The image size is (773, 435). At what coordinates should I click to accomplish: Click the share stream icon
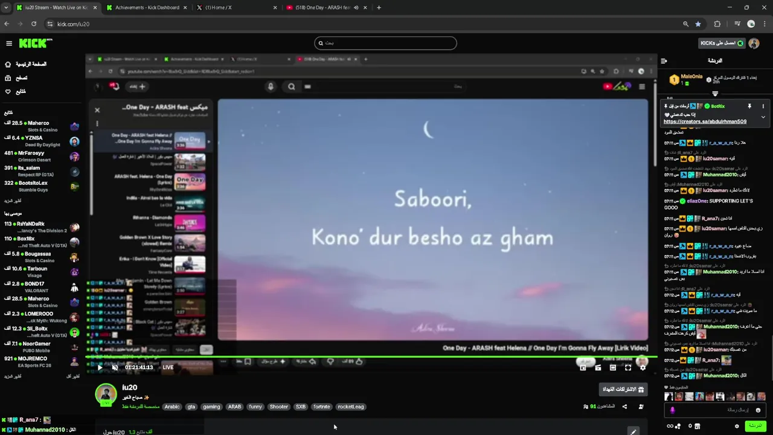tap(624, 407)
